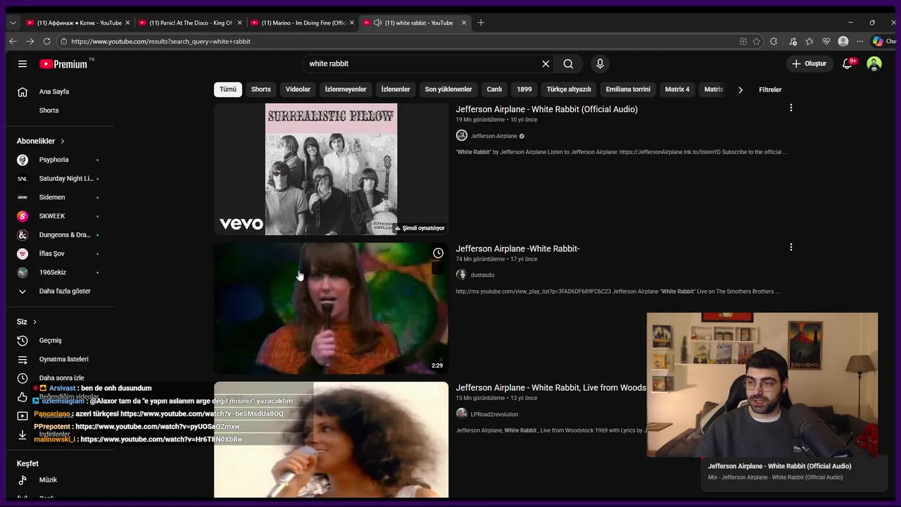The image size is (901, 507).
Task: Click the Geçmiş history icon
Action: (x=23, y=340)
